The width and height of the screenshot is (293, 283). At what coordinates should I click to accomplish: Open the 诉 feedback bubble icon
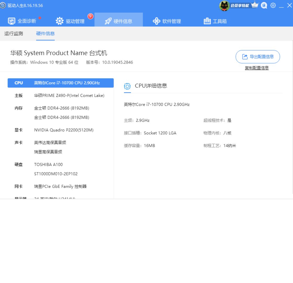264,6
